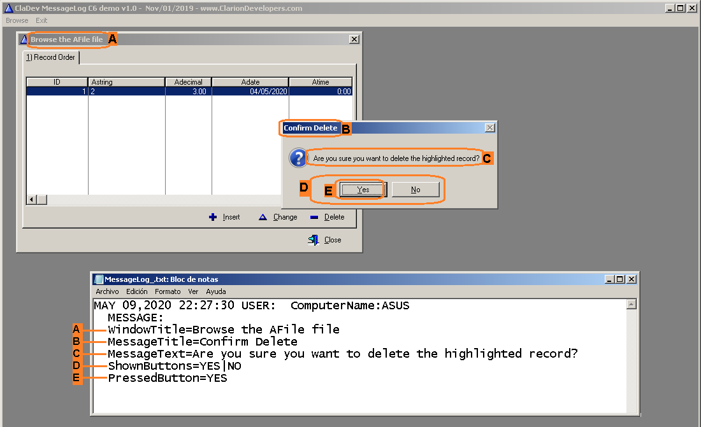
Task: Click the scroll thumb in the list scrollbar
Action: (42, 200)
